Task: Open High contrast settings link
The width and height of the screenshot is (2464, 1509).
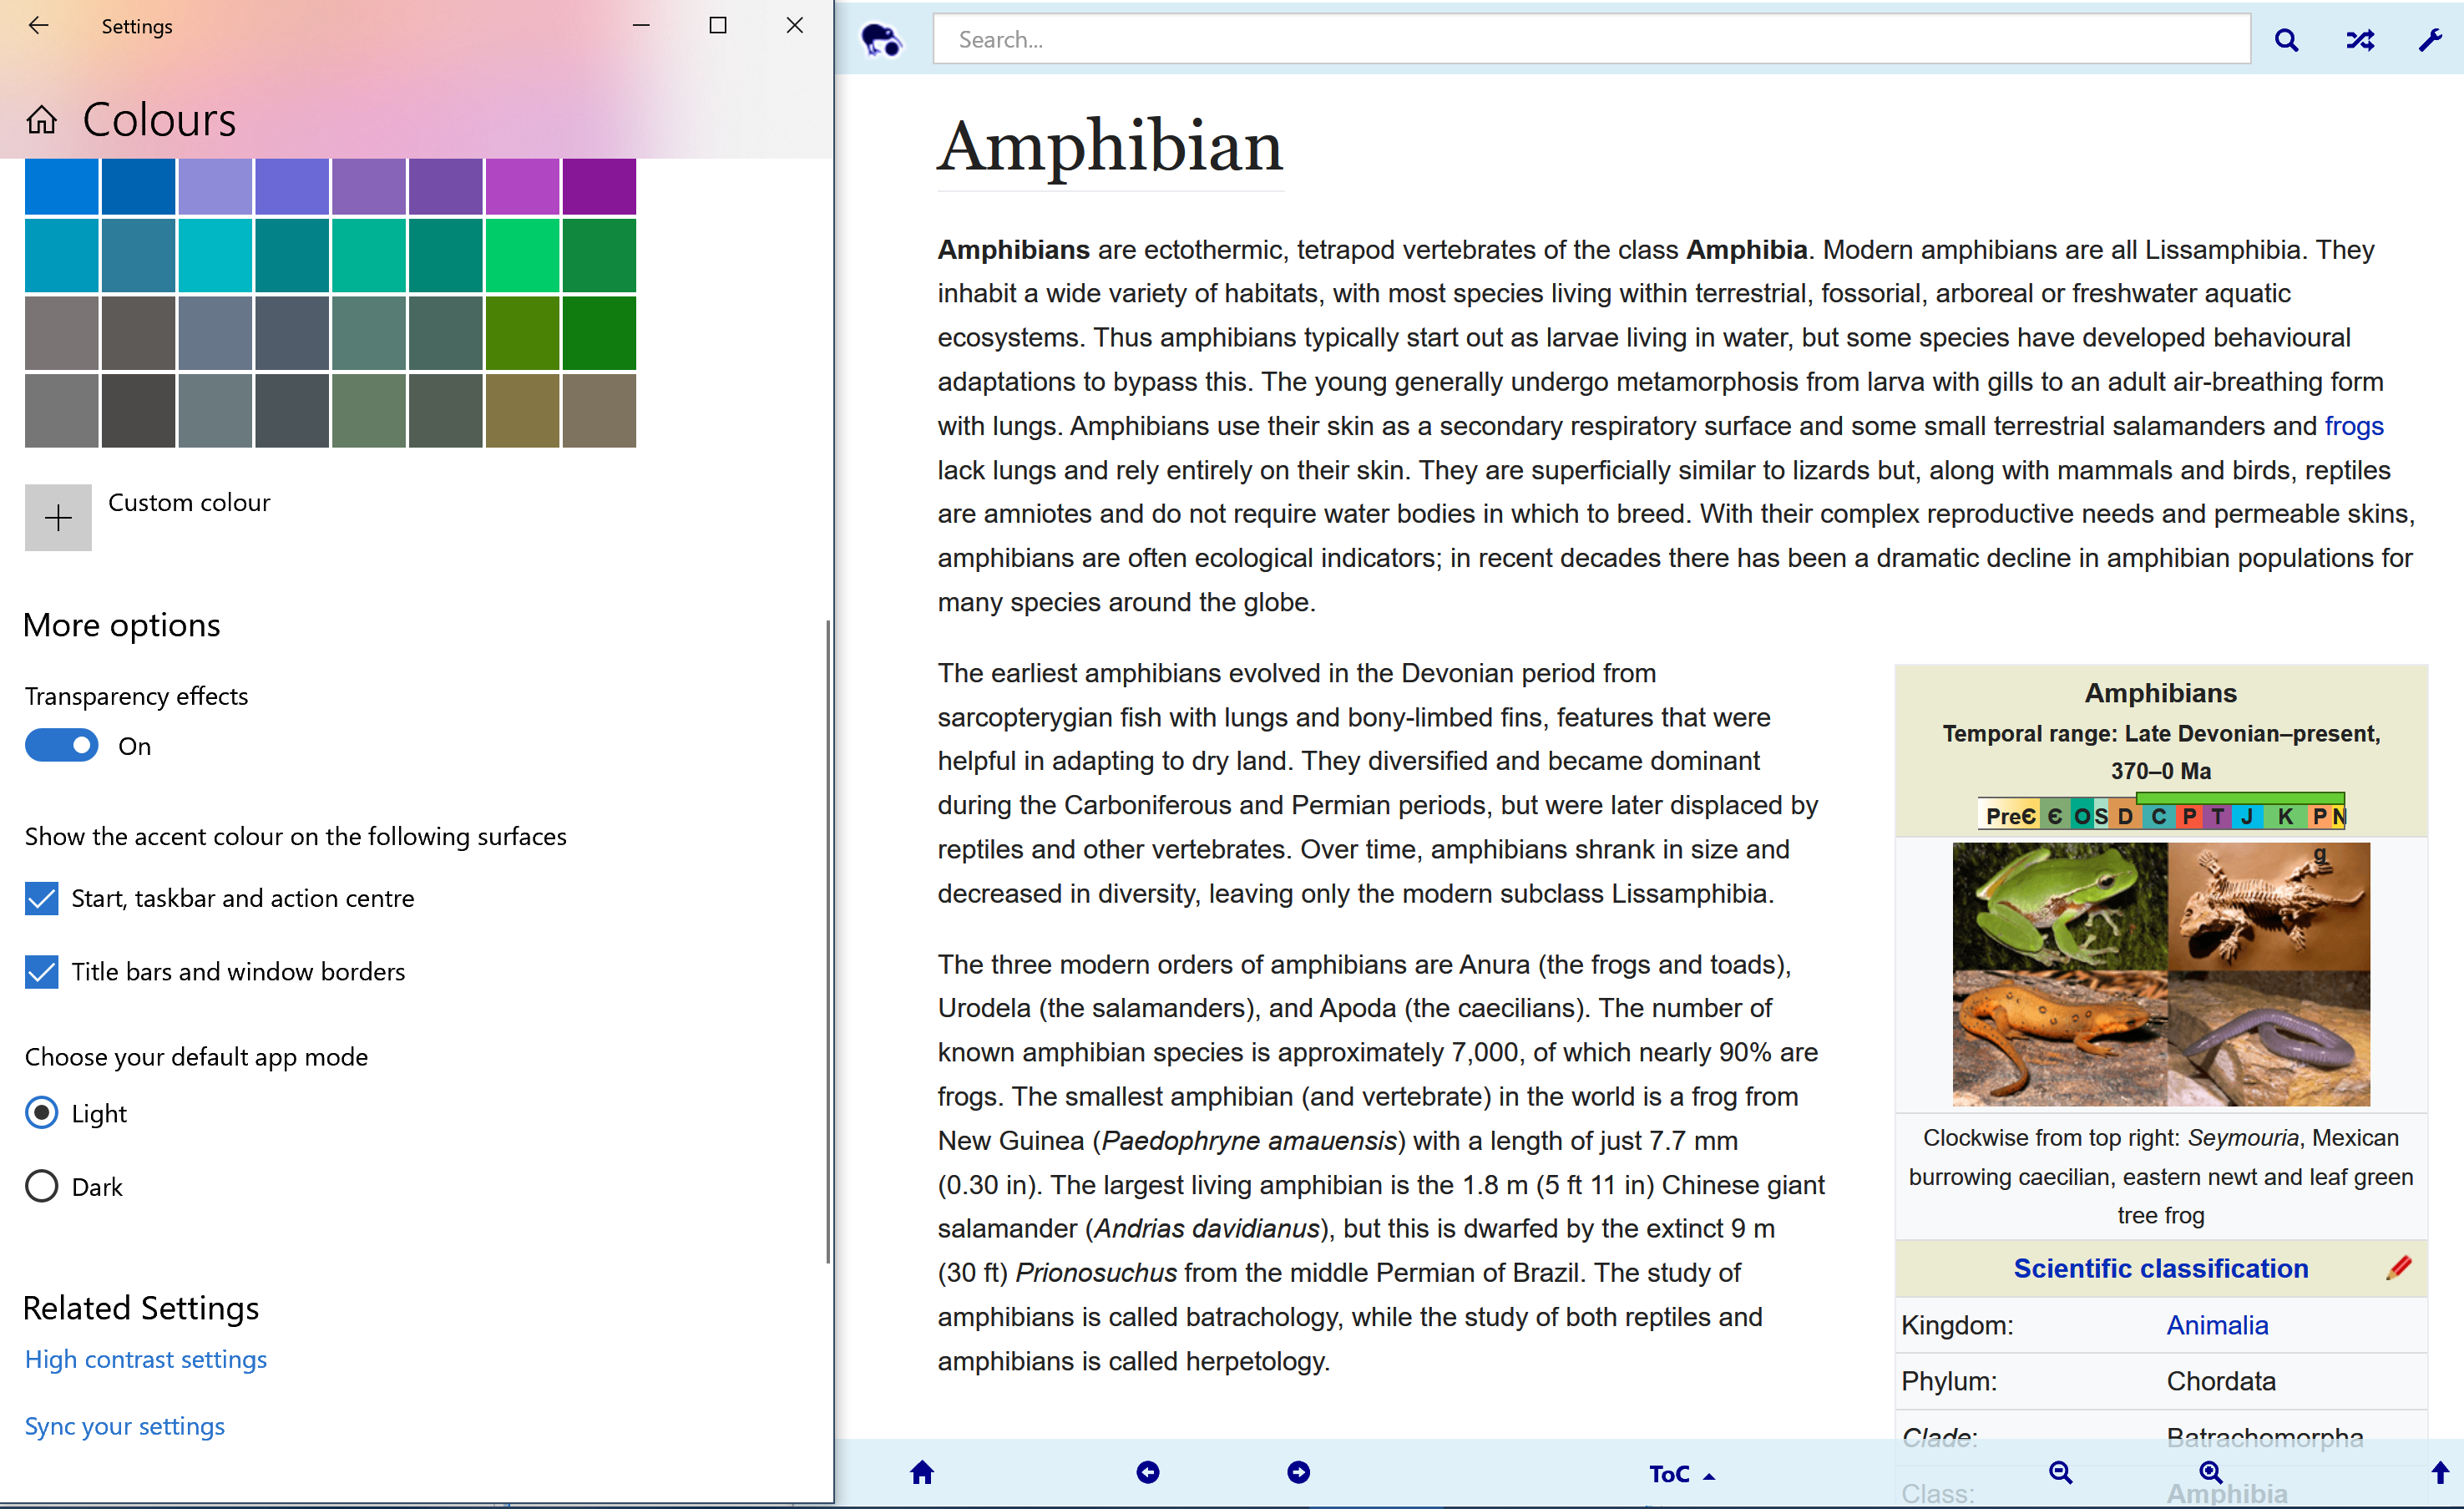Action: (x=146, y=1359)
